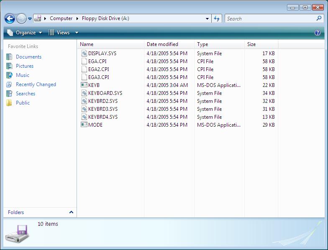The height and width of the screenshot is (250, 328).
Task: Click the Documents folder icon
Action: tap(9, 57)
